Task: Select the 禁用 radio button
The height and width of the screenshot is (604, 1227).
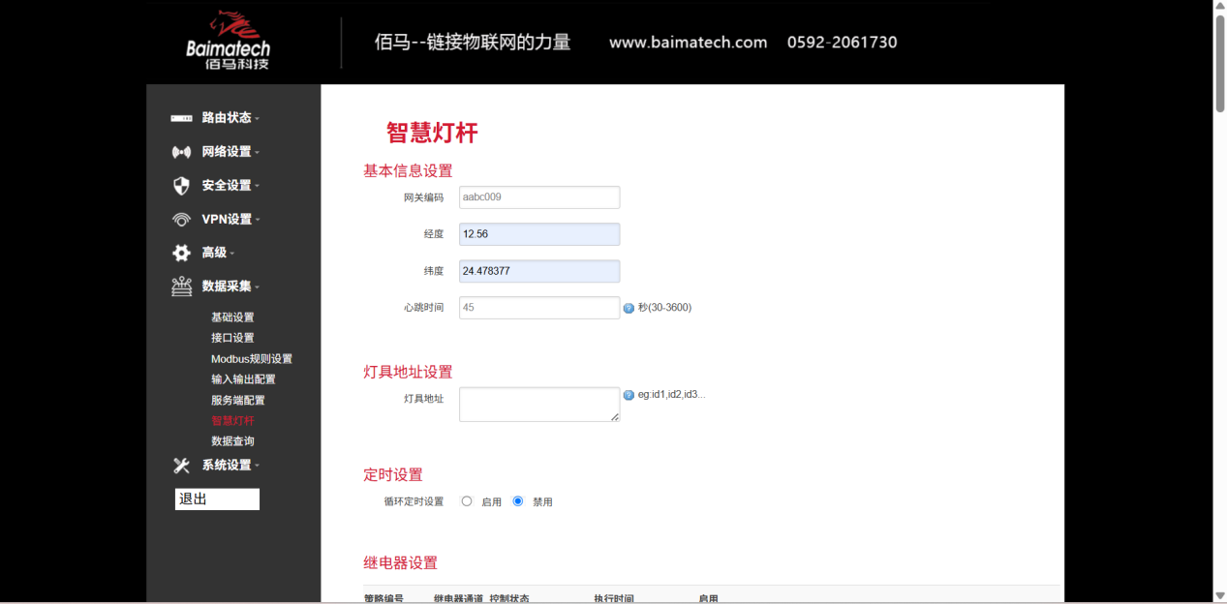Action: (519, 500)
